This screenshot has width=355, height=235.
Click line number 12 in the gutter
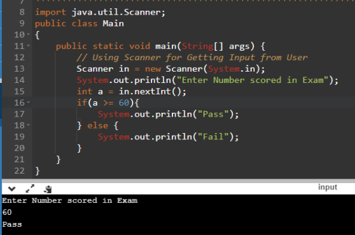tap(19, 57)
